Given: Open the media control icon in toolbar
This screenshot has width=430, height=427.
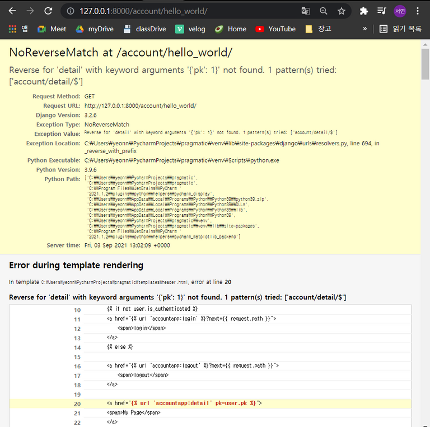Looking at the screenshot, I should click(381, 11).
